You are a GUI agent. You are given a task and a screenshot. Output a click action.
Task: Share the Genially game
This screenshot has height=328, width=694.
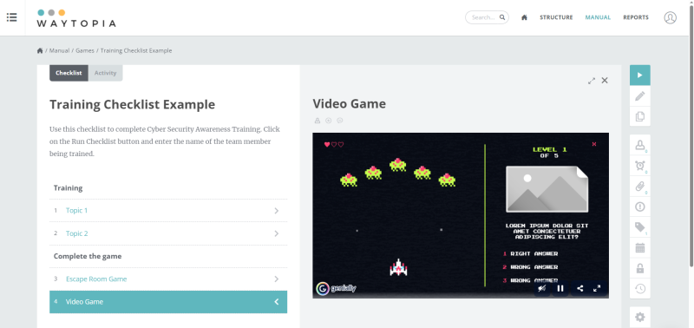[579, 289]
